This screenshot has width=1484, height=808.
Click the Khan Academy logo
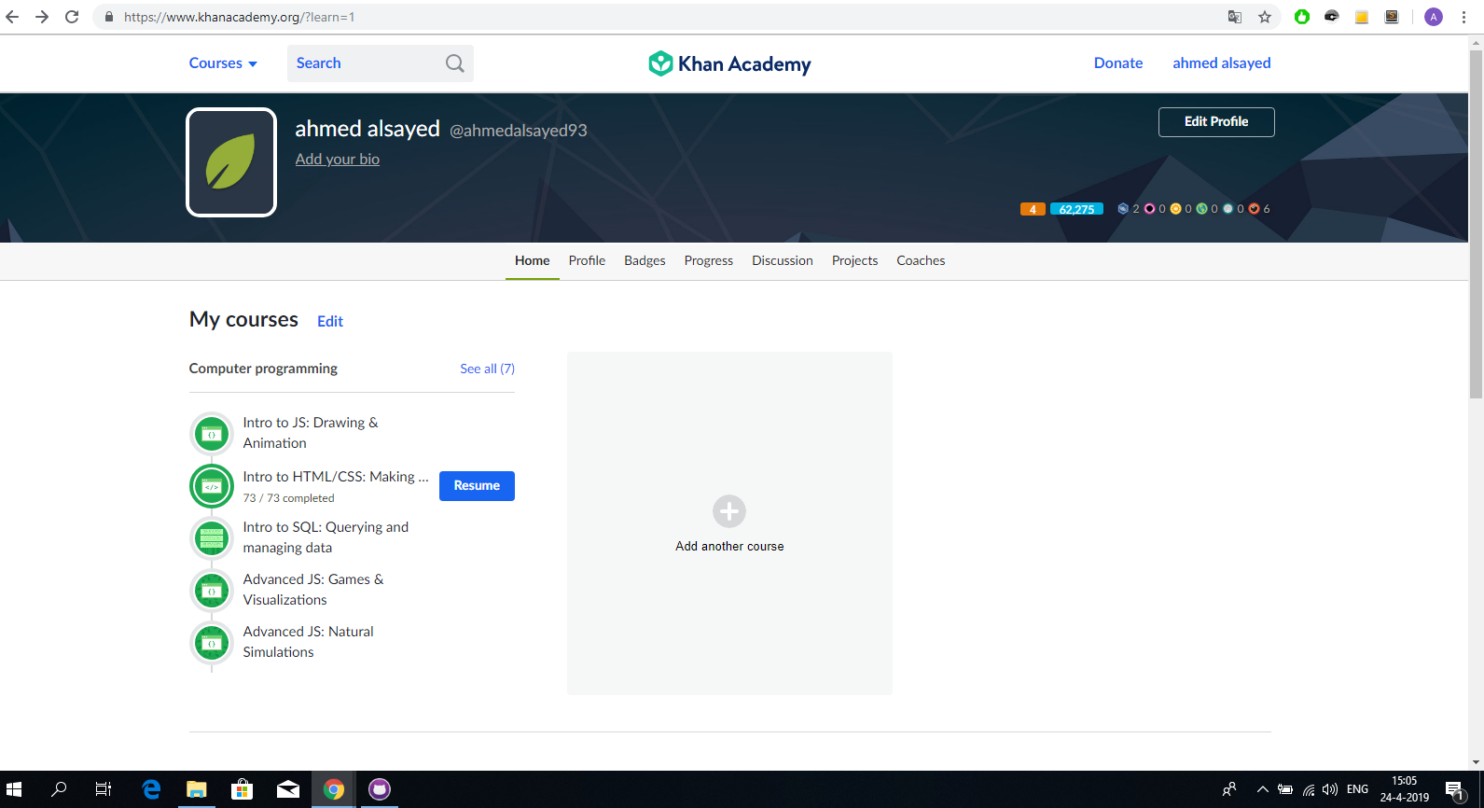pos(729,63)
